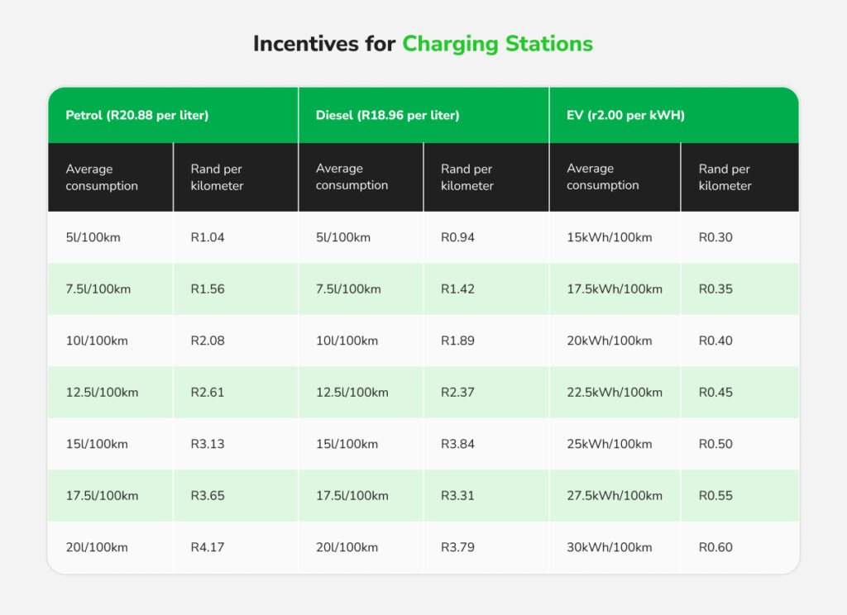Select the 30kWh/100km consumption cell

click(609, 547)
